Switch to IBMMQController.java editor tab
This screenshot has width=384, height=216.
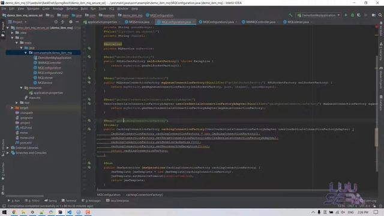point(260,22)
